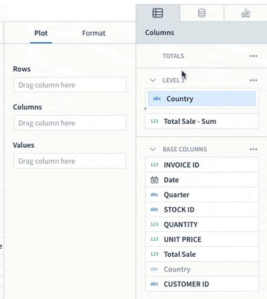Open the BASE COLUMNS three-dot menu
Image resolution: width=267 pixels, height=299 pixels.
click(254, 149)
